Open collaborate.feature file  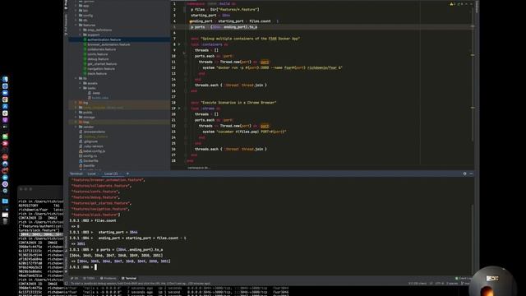click(x=101, y=49)
